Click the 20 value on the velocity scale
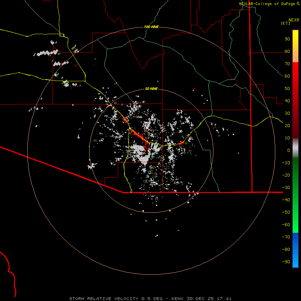 point(287,126)
